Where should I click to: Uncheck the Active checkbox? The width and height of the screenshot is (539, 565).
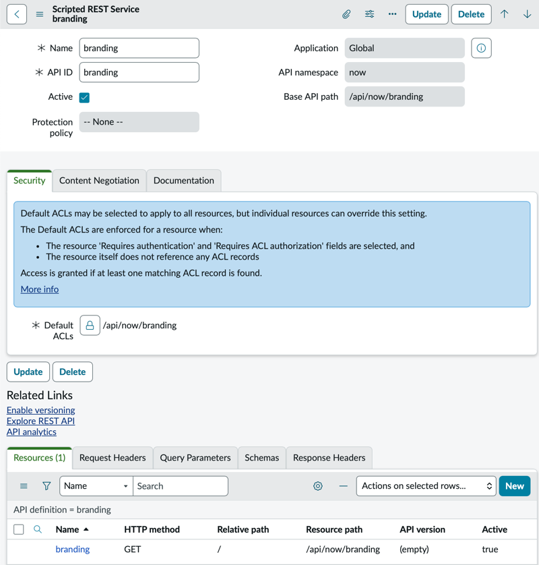coord(84,97)
